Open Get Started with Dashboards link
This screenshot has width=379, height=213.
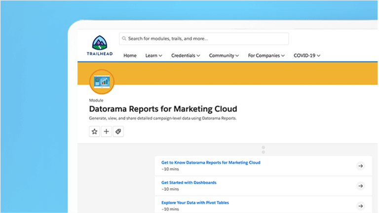(189, 182)
